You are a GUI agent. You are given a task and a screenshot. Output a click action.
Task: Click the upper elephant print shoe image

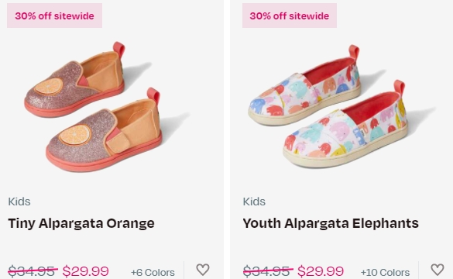(304, 85)
